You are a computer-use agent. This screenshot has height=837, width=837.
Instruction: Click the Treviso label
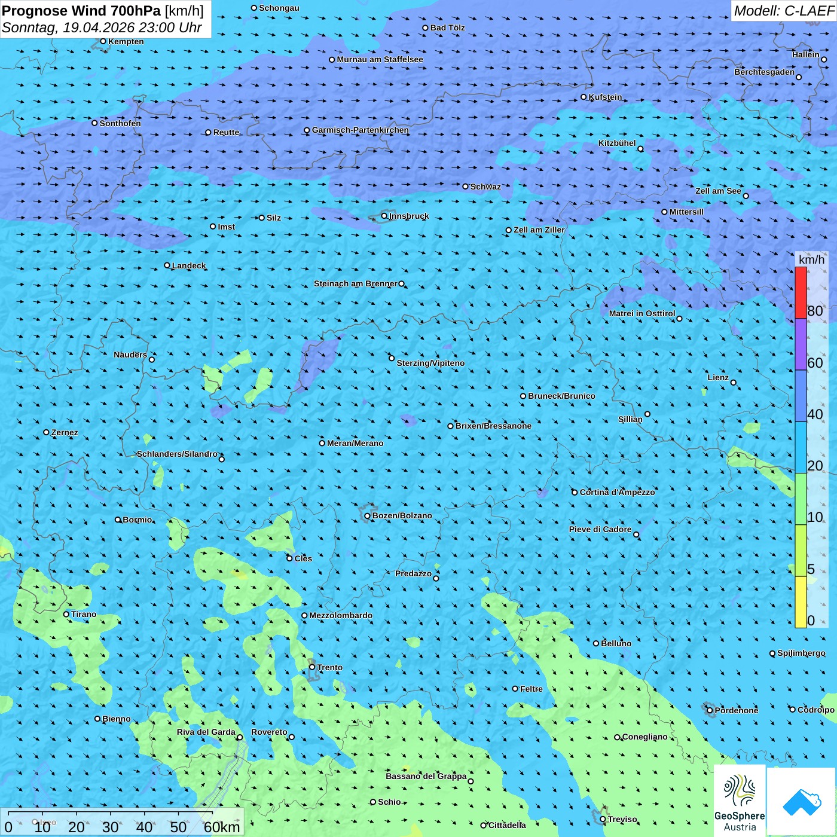tap(622, 819)
